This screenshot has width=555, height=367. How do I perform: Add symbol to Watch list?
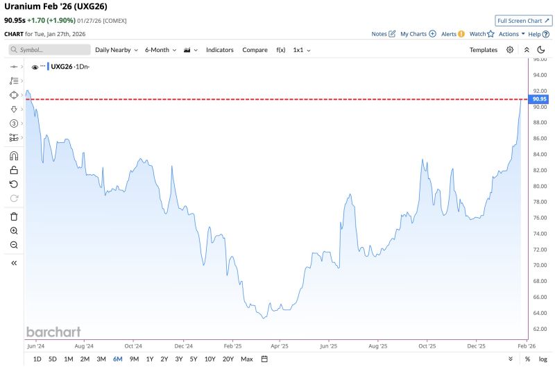[481, 34]
